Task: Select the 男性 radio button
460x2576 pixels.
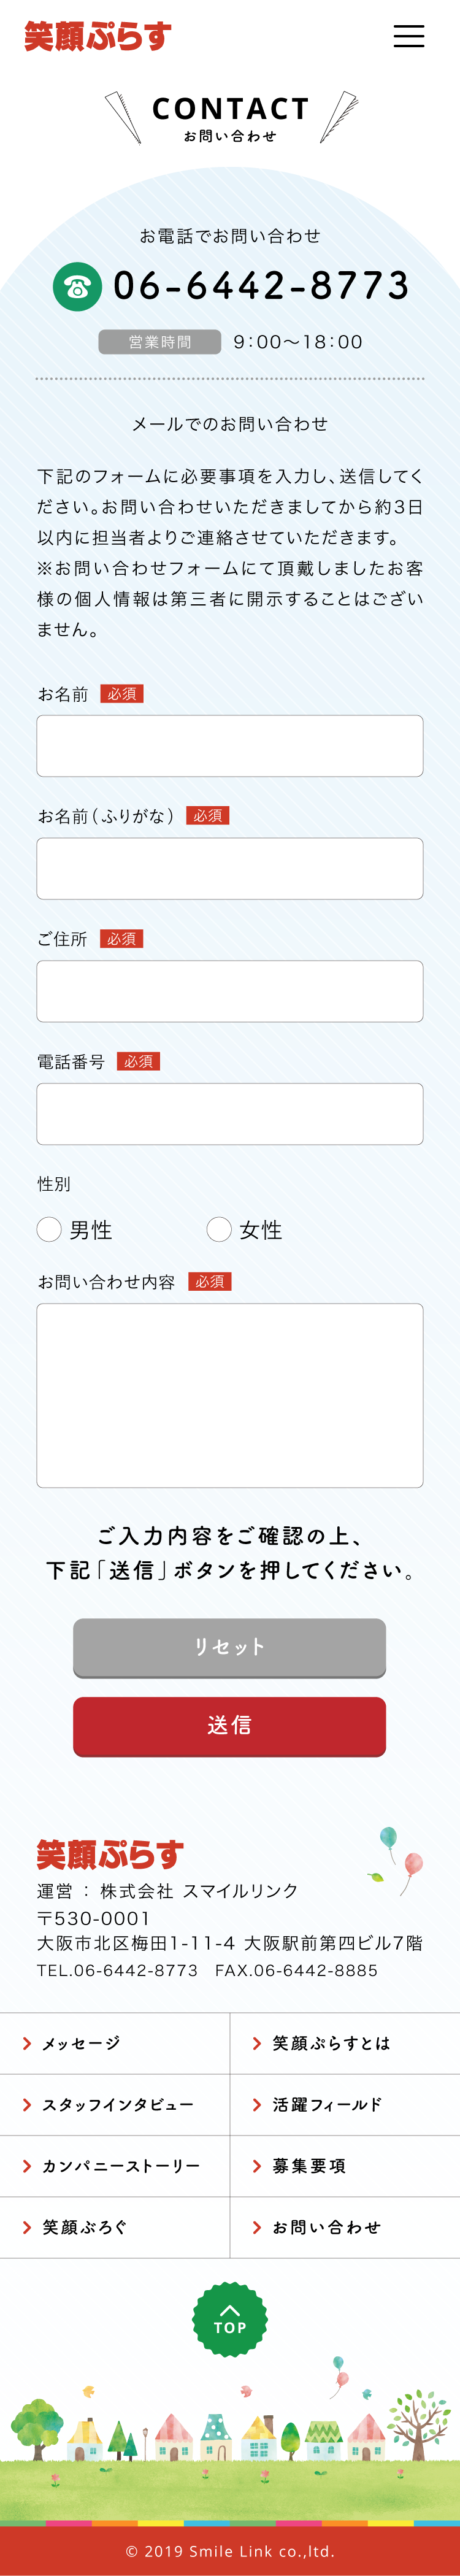Action: [x=50, y=1229]
